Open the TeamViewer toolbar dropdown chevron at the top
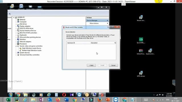Image resolution: width=182 pixels, height=102 pixels. (125, 5)
